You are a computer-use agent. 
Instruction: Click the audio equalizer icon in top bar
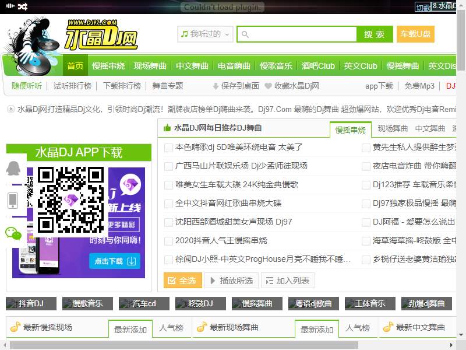pos(10,6)
